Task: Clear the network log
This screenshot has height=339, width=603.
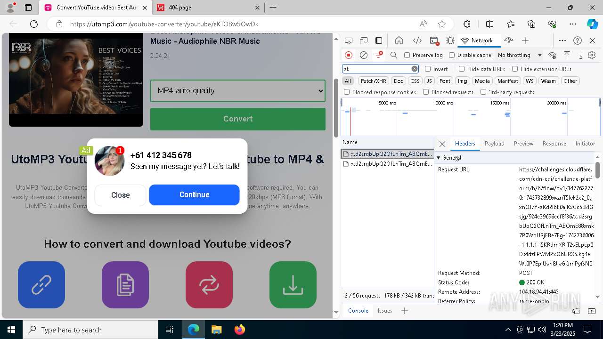Action: [x=364, y=55]
